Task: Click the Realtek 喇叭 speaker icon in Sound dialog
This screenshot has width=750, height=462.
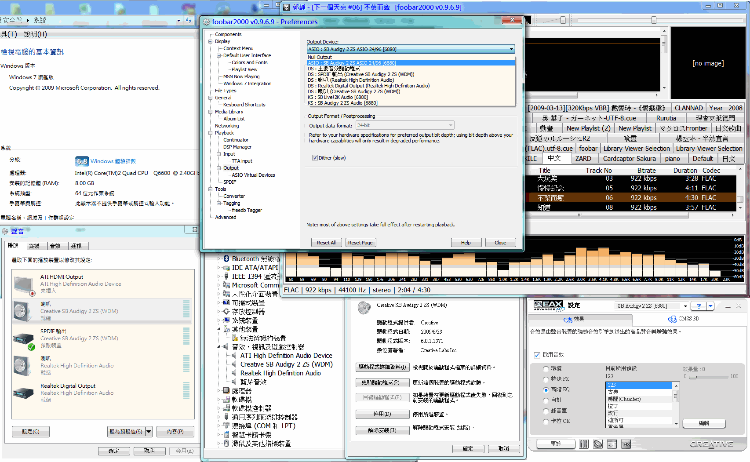Action: [22, 366]
